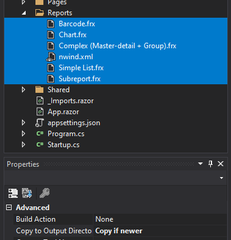Screen dimensions: 231x240
Task: Switch properties to Categorized view
Action: 13,193
